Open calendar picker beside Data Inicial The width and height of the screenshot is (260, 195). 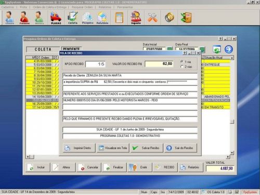pos(170,49)
